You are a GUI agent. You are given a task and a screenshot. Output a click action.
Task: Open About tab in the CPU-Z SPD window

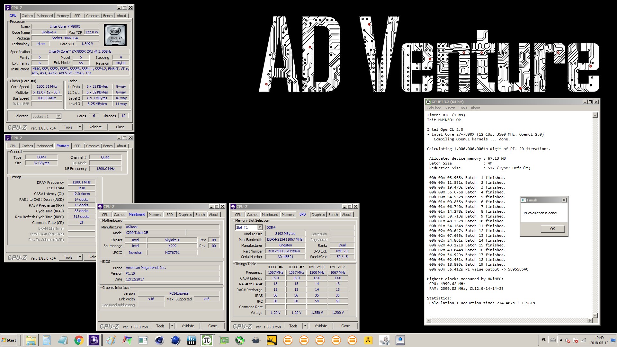tap(346, 215)
